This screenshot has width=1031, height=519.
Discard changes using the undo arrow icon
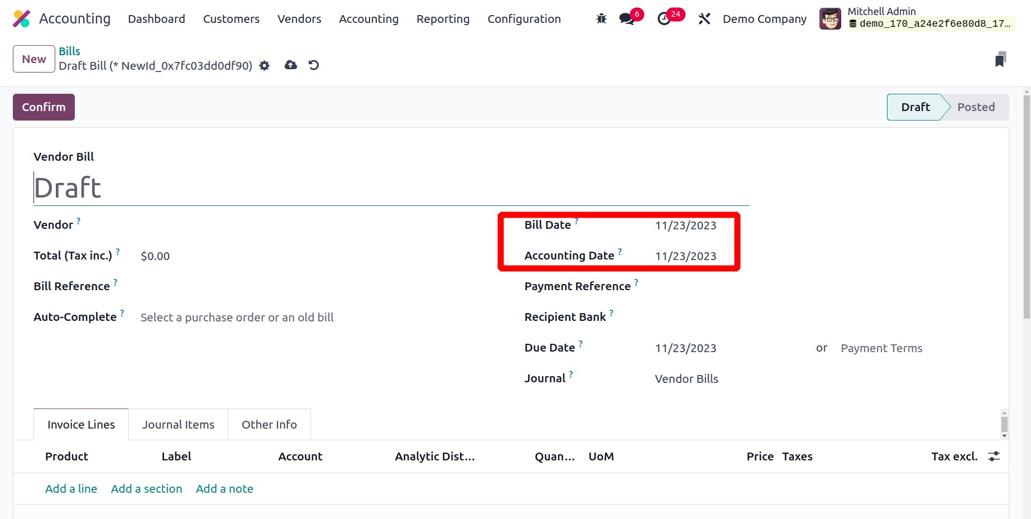pyautogui.click(x=314, y=65)
